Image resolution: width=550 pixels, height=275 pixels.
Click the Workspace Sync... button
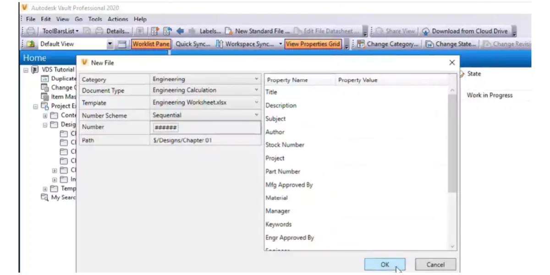click(245, 44)
